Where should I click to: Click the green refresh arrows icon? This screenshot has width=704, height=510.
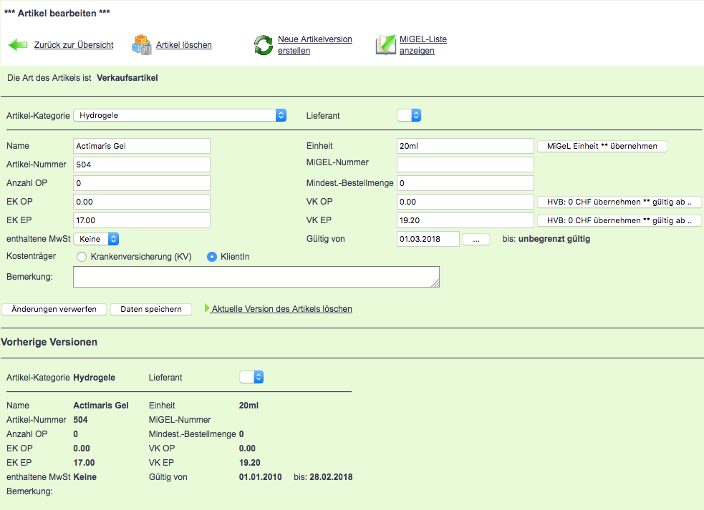point(264,45)
